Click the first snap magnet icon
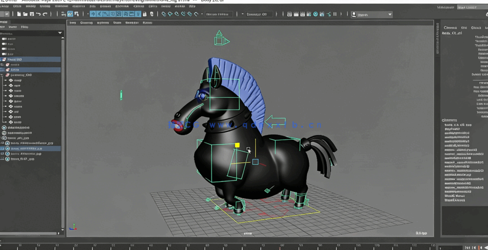Image resolution: width=488 pixels, height=250 pixels. tap(164, 14)
